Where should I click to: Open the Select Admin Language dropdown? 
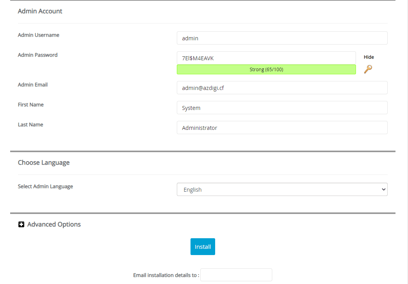pos(282,189)
